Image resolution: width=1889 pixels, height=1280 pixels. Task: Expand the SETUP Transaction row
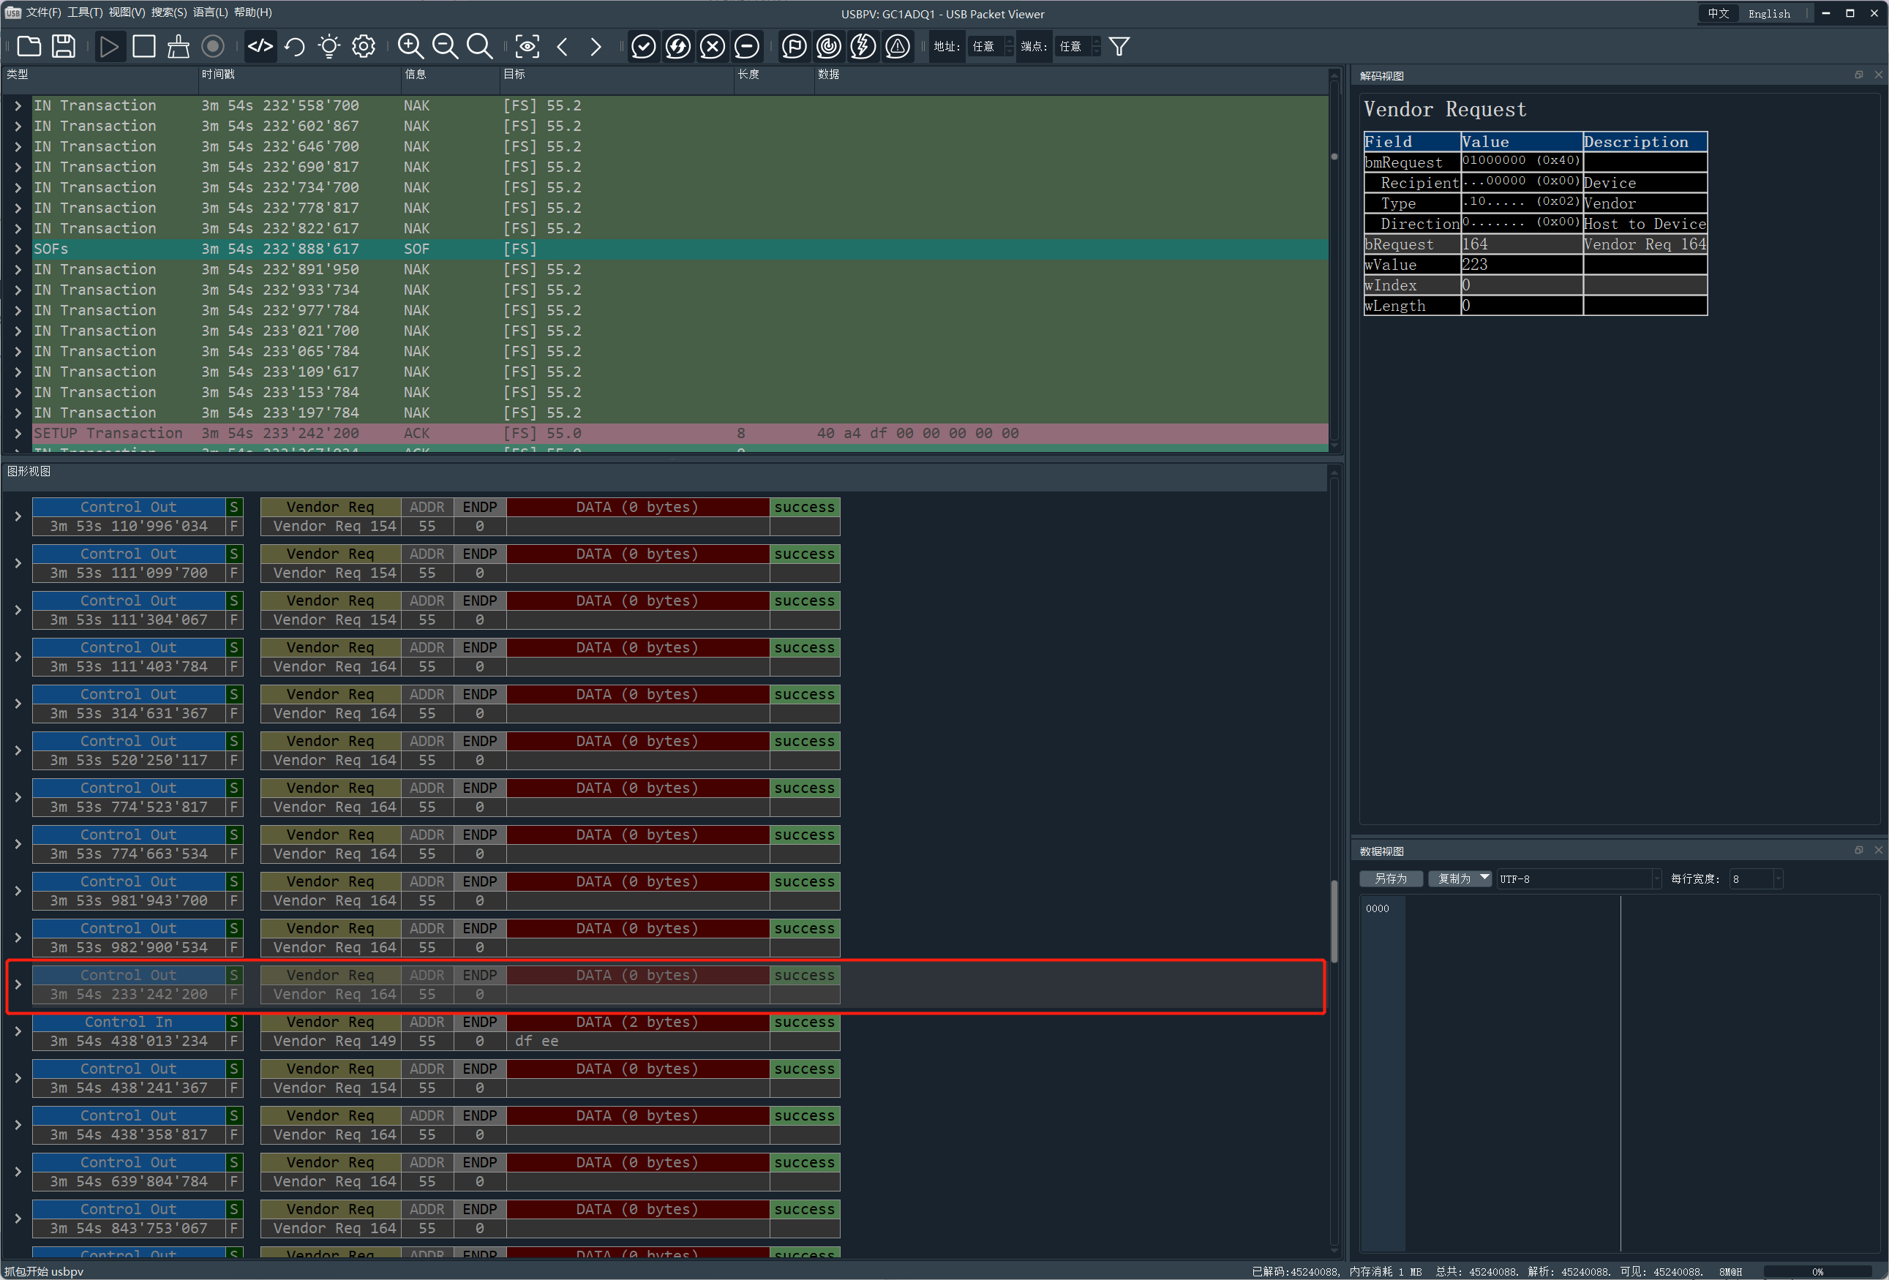coord(18,434)
